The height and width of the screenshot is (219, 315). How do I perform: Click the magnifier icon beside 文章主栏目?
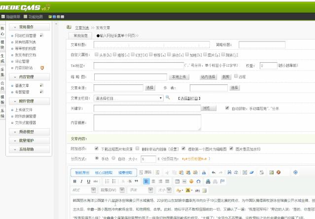pyautogui.click(x=168, y=98)
